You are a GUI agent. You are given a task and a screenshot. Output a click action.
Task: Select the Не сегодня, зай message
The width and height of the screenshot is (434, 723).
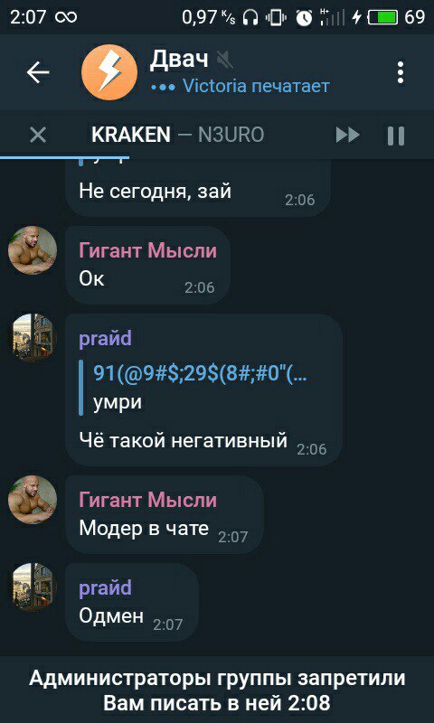tap(198, 188)
